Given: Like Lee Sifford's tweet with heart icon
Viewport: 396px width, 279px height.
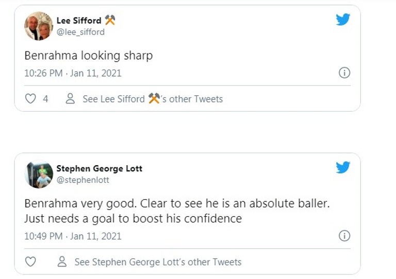Looking at the screenshot, I should 30,99.
